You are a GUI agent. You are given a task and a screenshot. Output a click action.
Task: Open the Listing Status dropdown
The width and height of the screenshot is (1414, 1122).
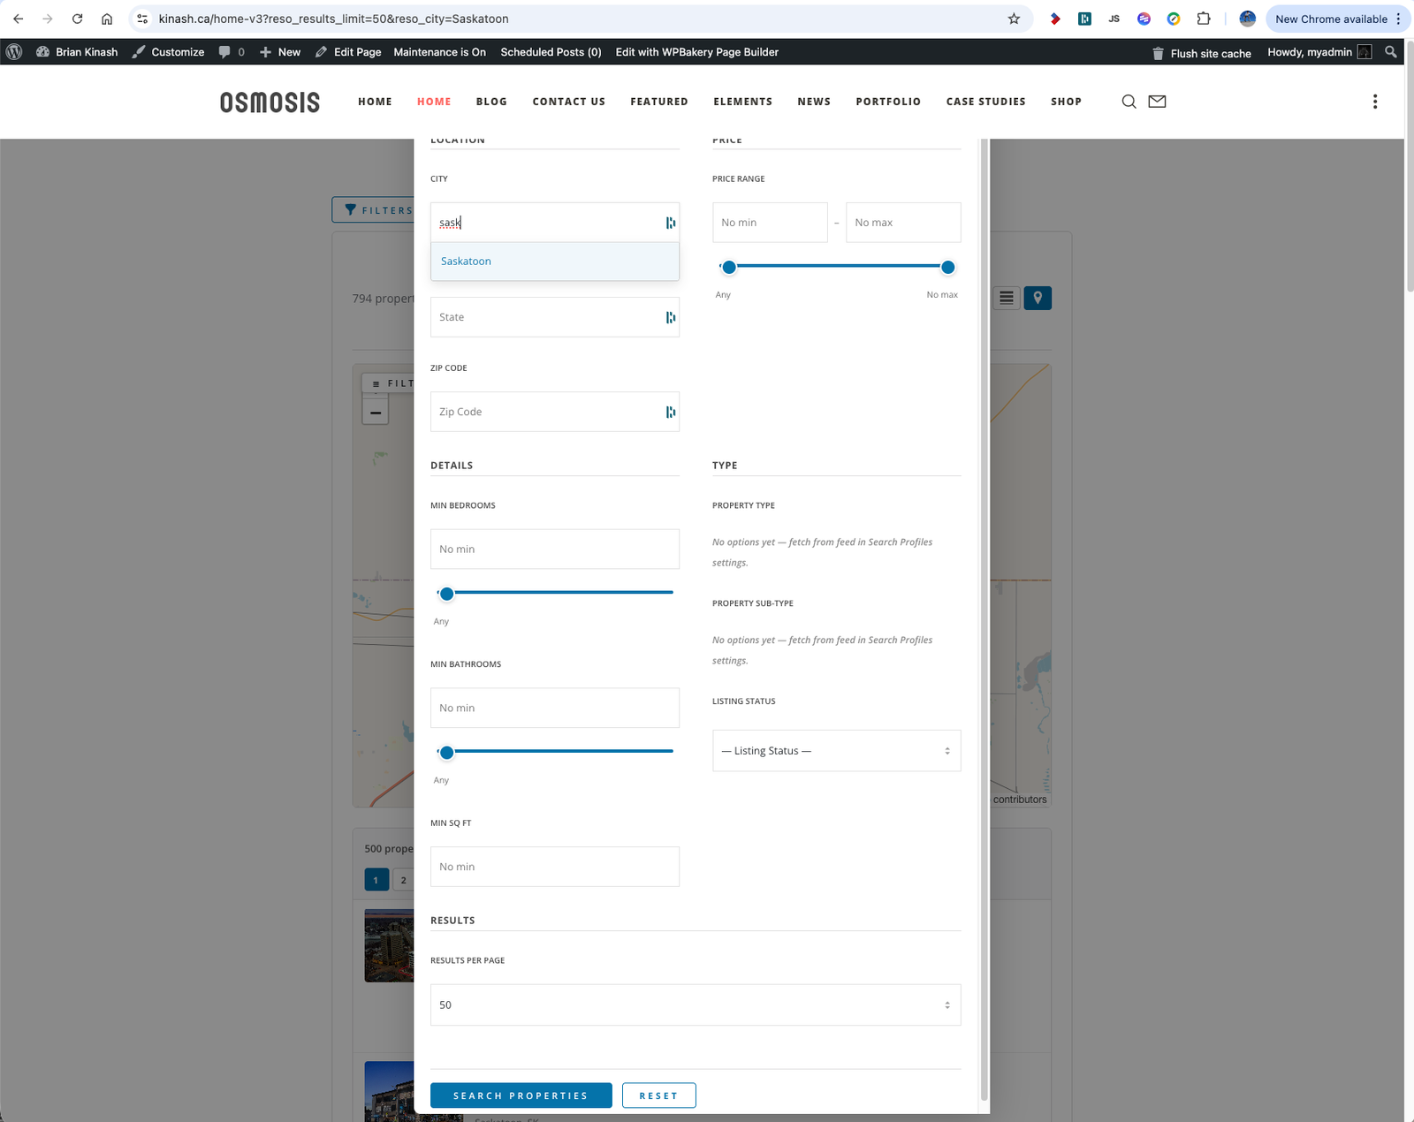coord(836,751)
